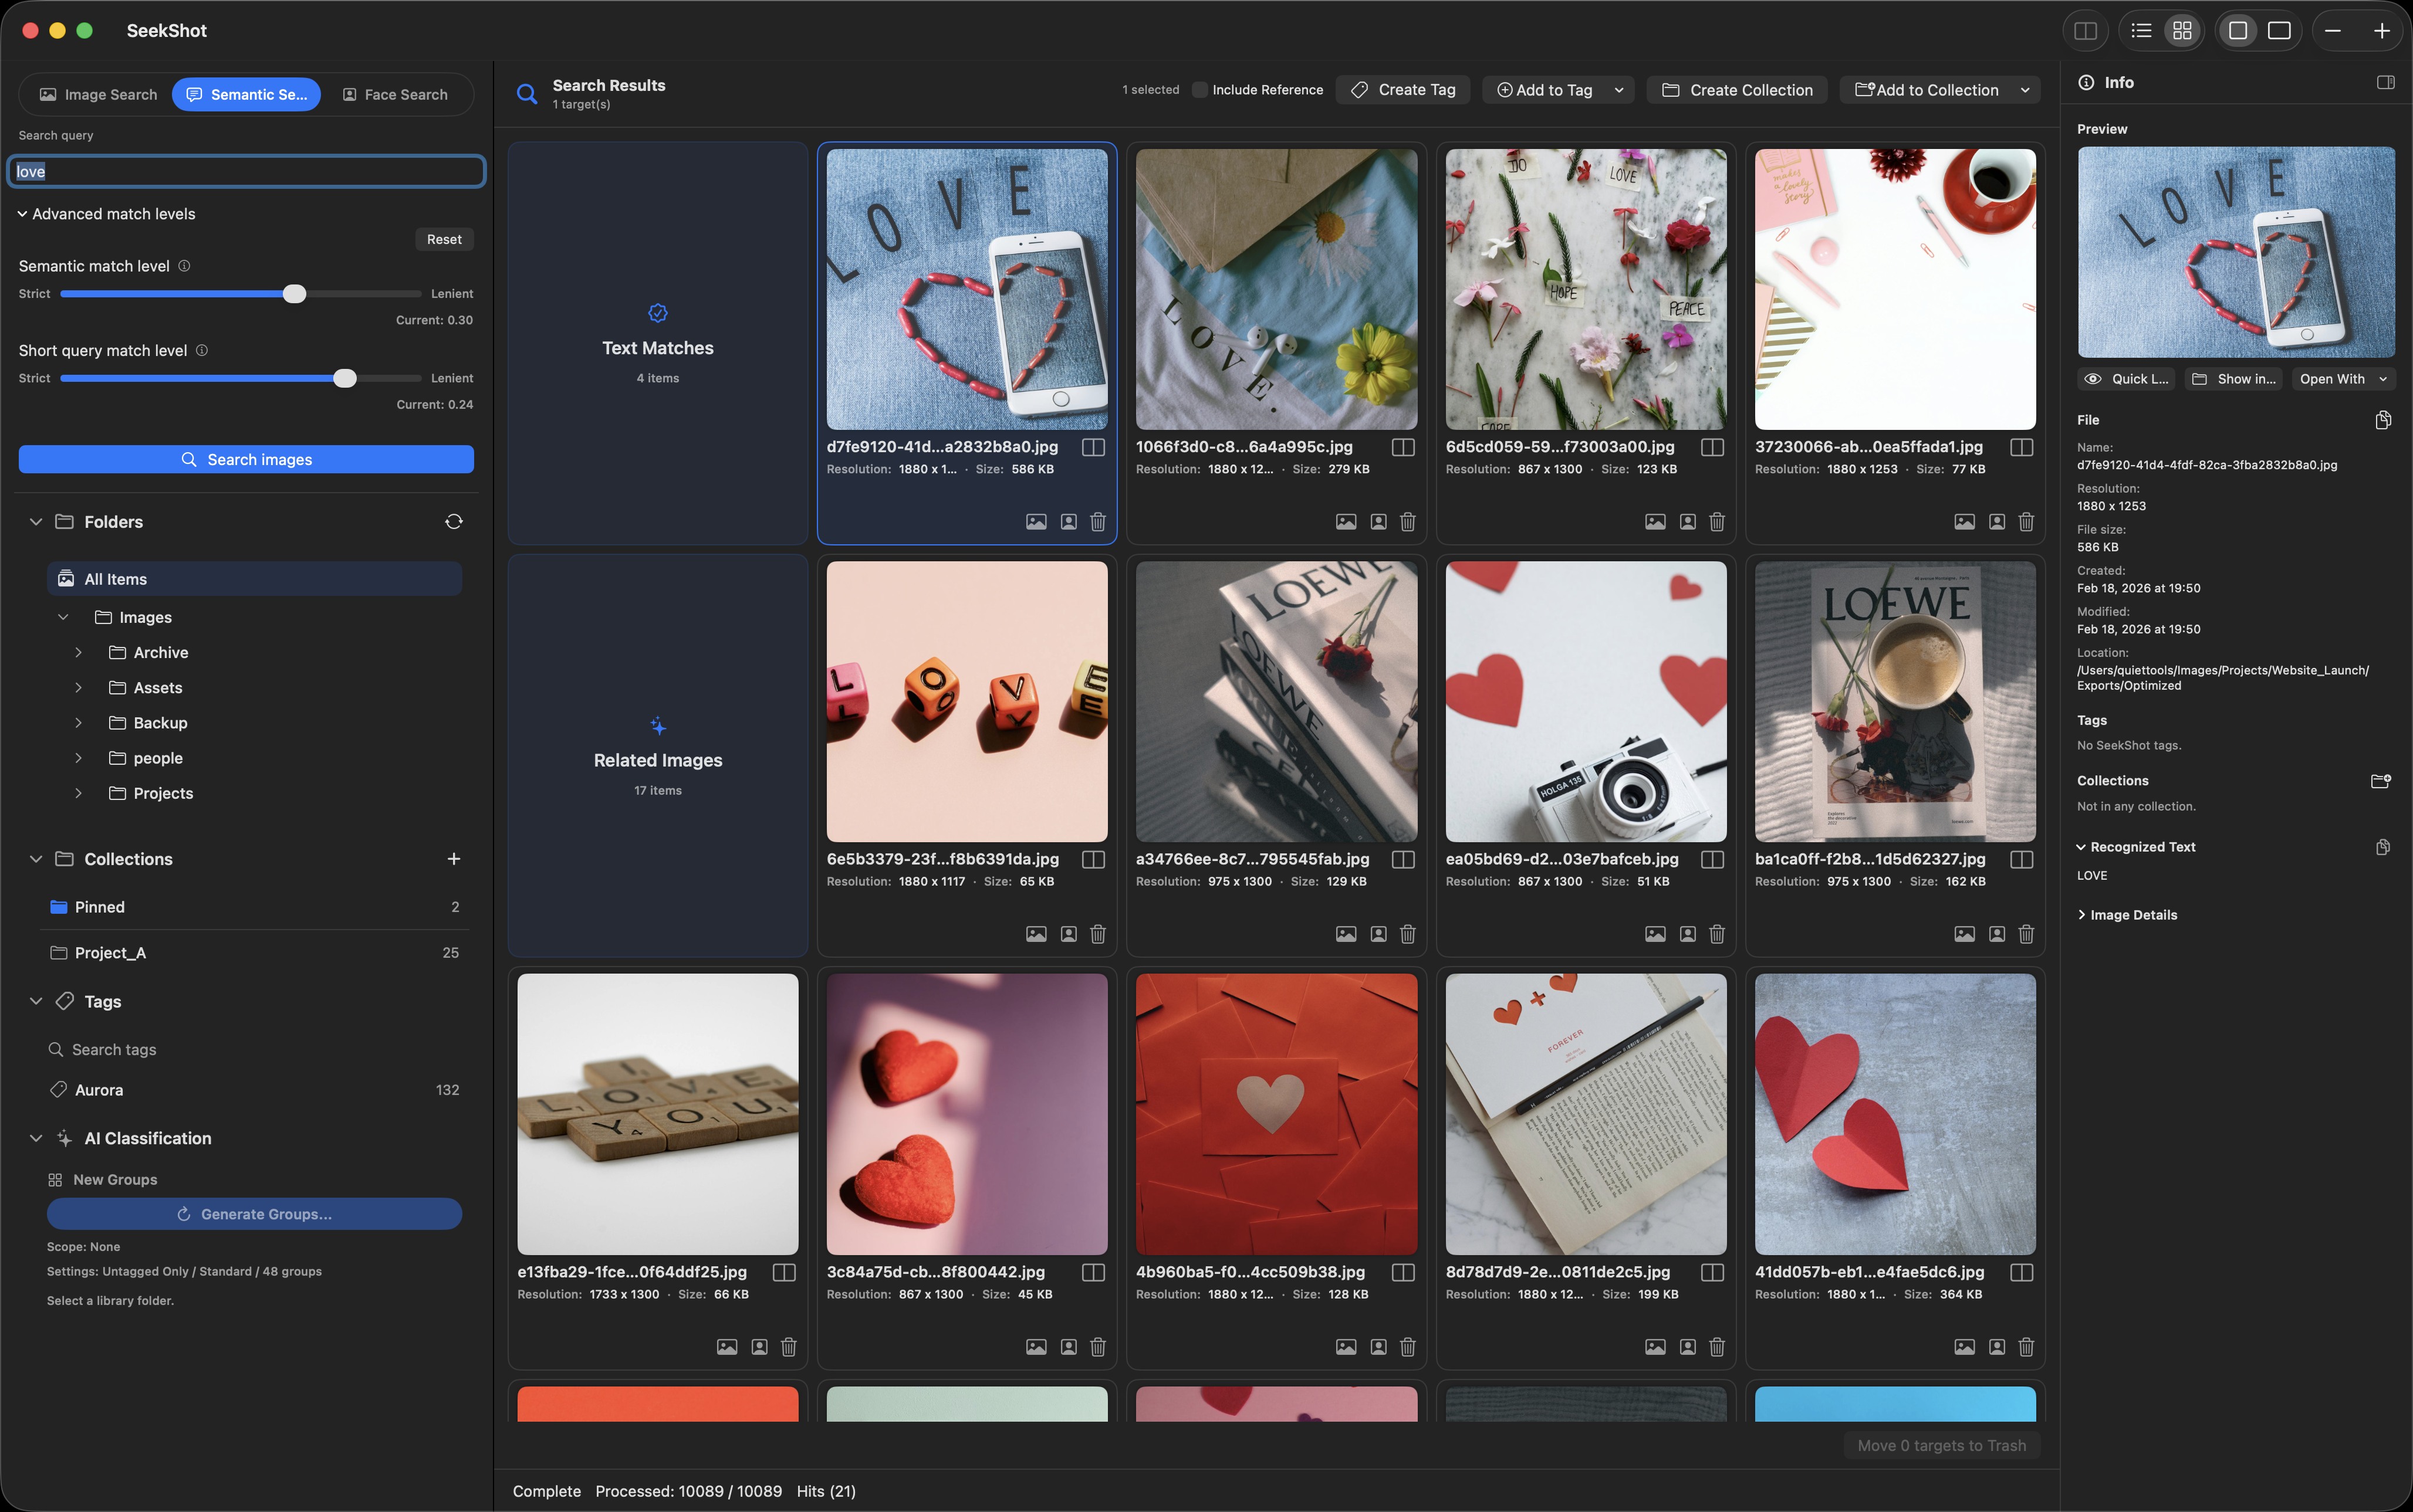Screen dimensions: 2413x1512
Task: Delete 1066f3d0 image using trash icon
Action: click(1408, 522)
